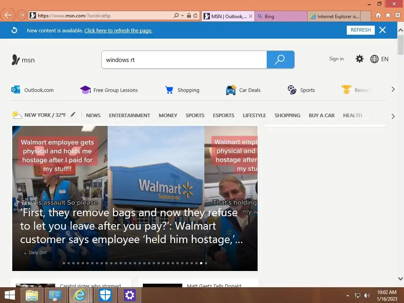
Task: Open the SHOPPING category in nav bar
Action: 287,116
